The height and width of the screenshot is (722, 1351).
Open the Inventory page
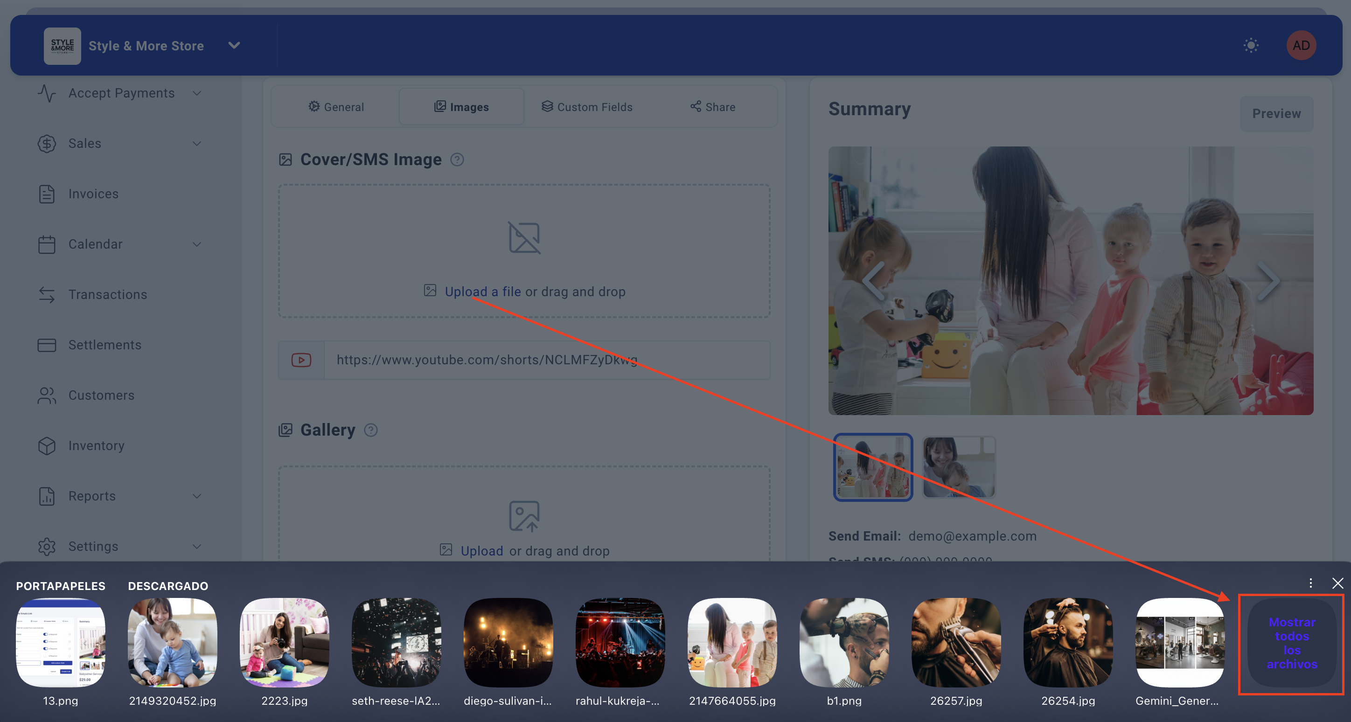(x=96, y=446)
